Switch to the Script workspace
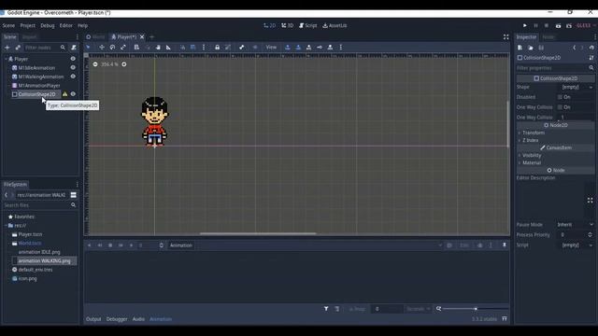Viewport: 598px width, 336px height. click(x=307, y=25)
